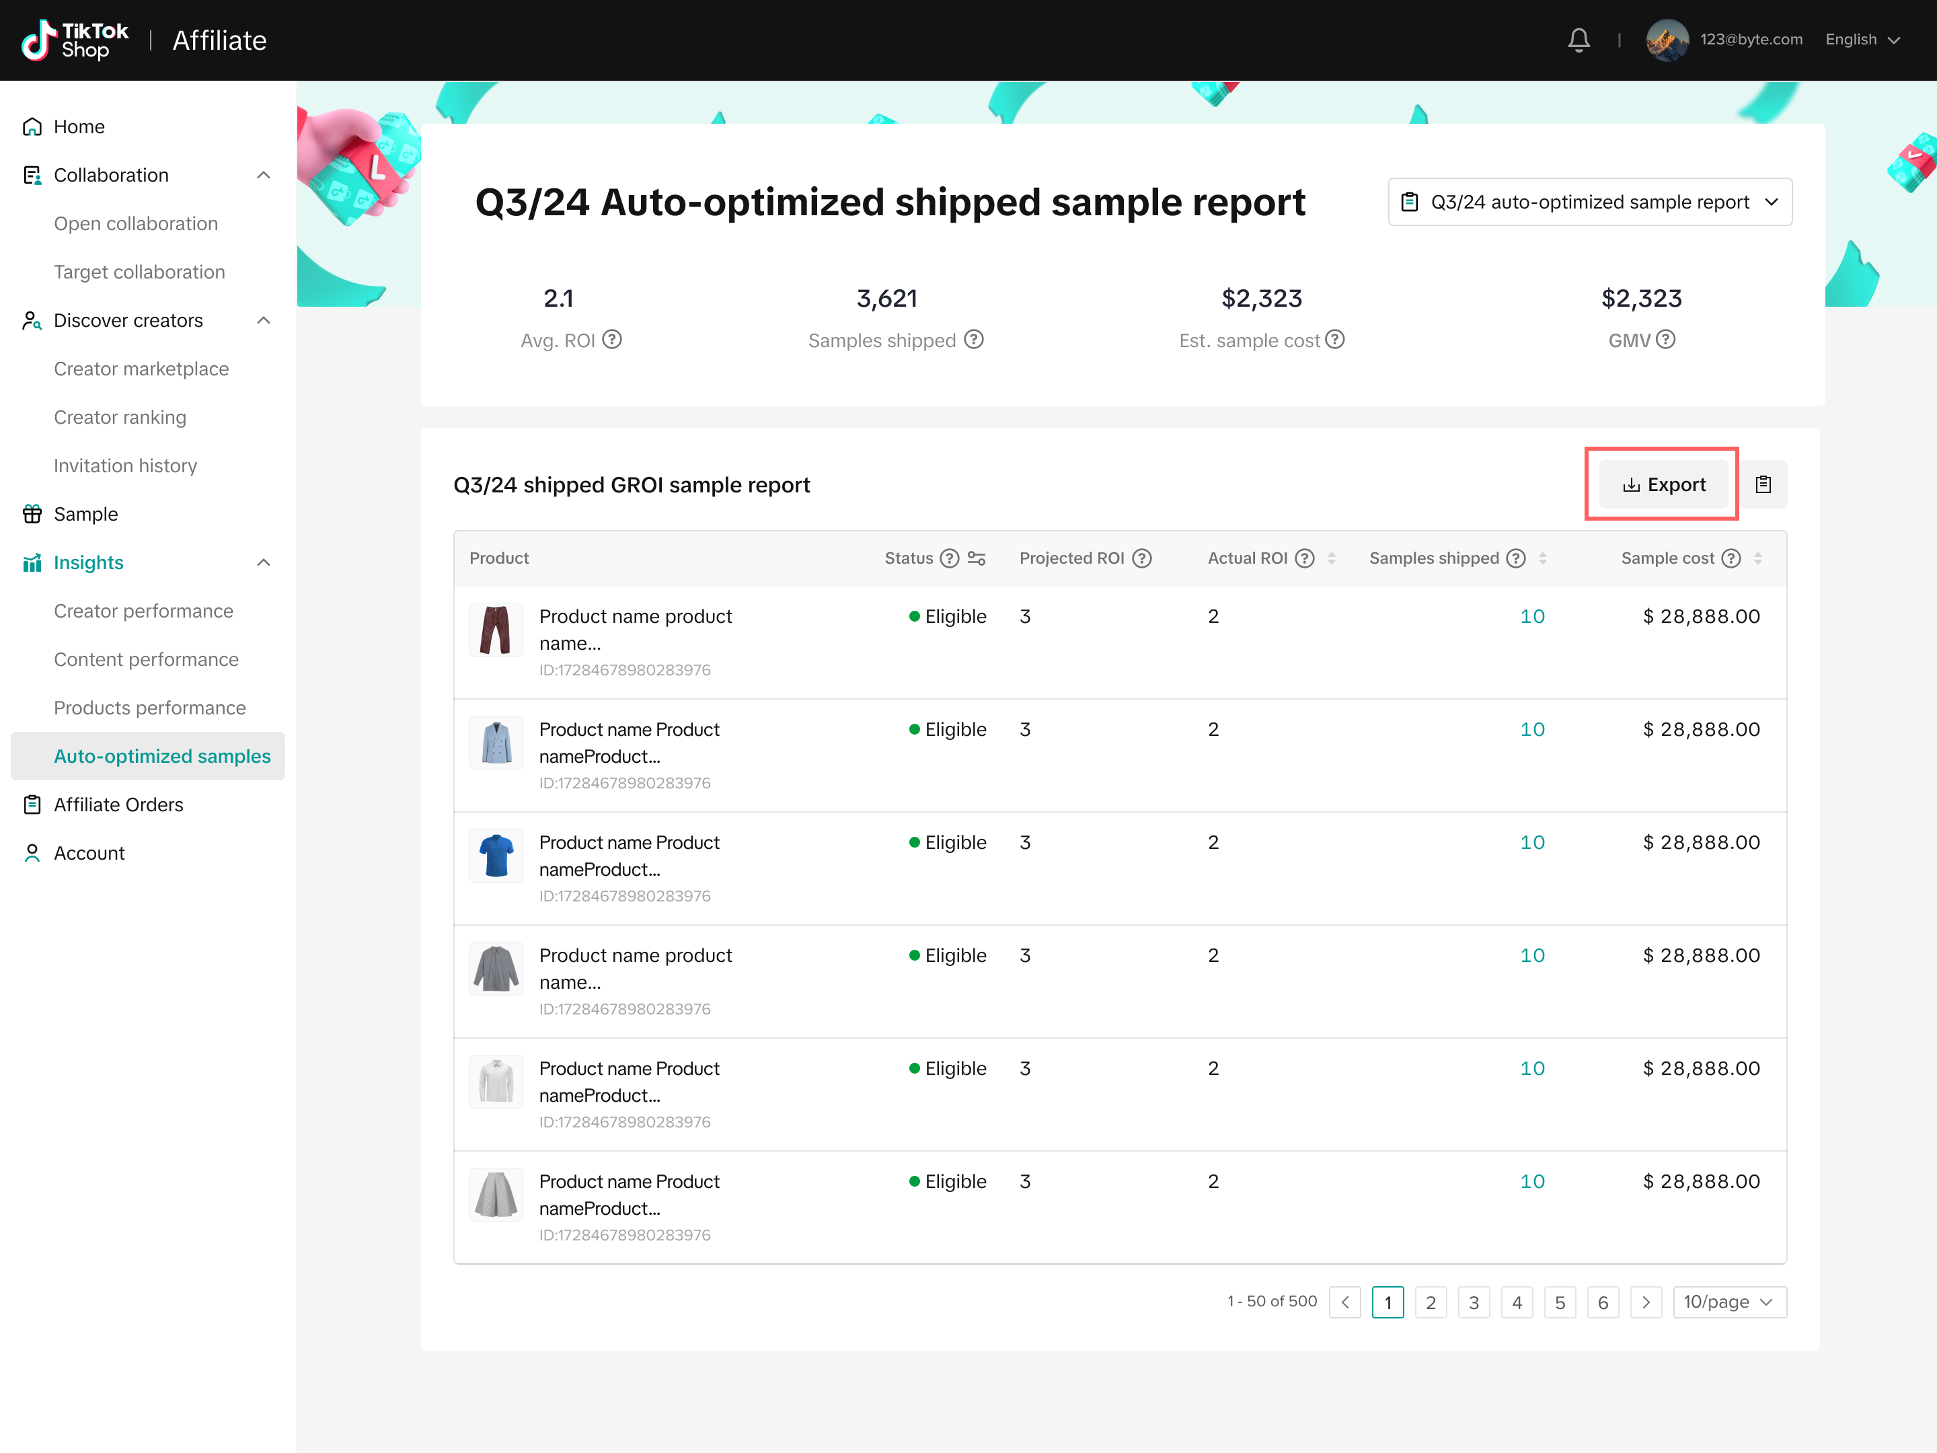Open the English language selector
This screenshot has width=1937, height=1453.
(1862, 40)
